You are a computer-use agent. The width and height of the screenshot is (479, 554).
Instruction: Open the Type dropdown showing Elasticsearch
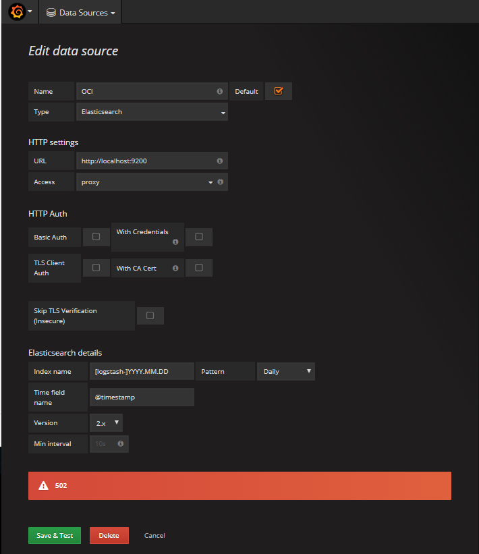[x=152, y=111]
